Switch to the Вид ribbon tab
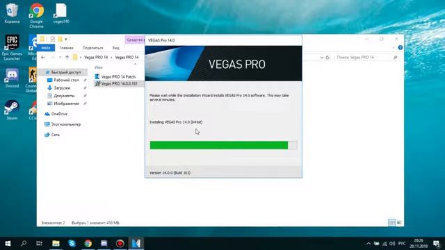The width and height of the screenshot is (445, 250). click(116, 48)
